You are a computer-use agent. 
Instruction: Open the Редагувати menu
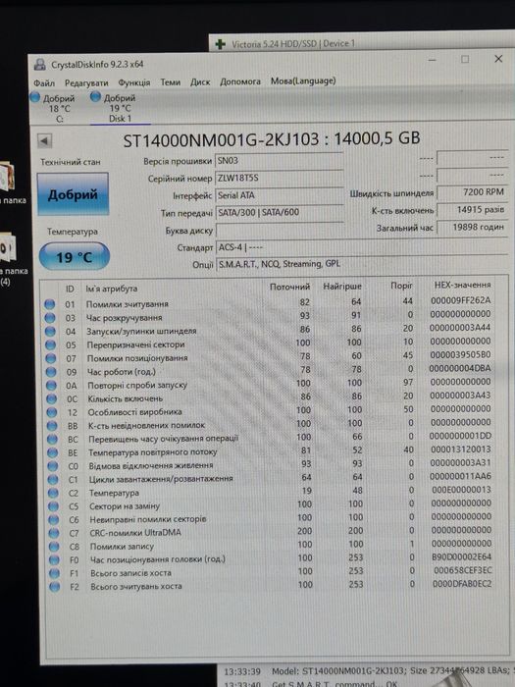click(86, 83)
